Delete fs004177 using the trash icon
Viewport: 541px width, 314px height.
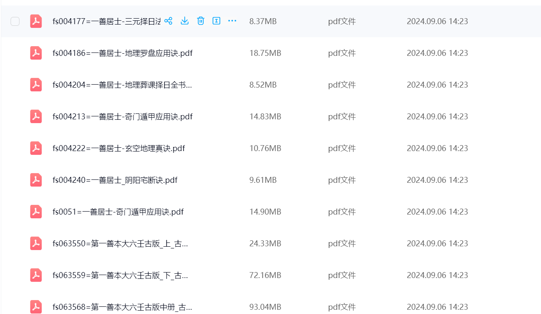[201, 21]
